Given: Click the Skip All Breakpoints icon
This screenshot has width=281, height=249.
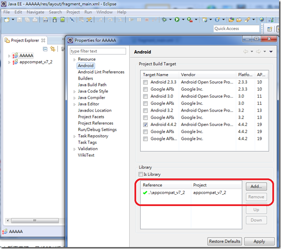Looking at the screenshot, I should 72,20.
